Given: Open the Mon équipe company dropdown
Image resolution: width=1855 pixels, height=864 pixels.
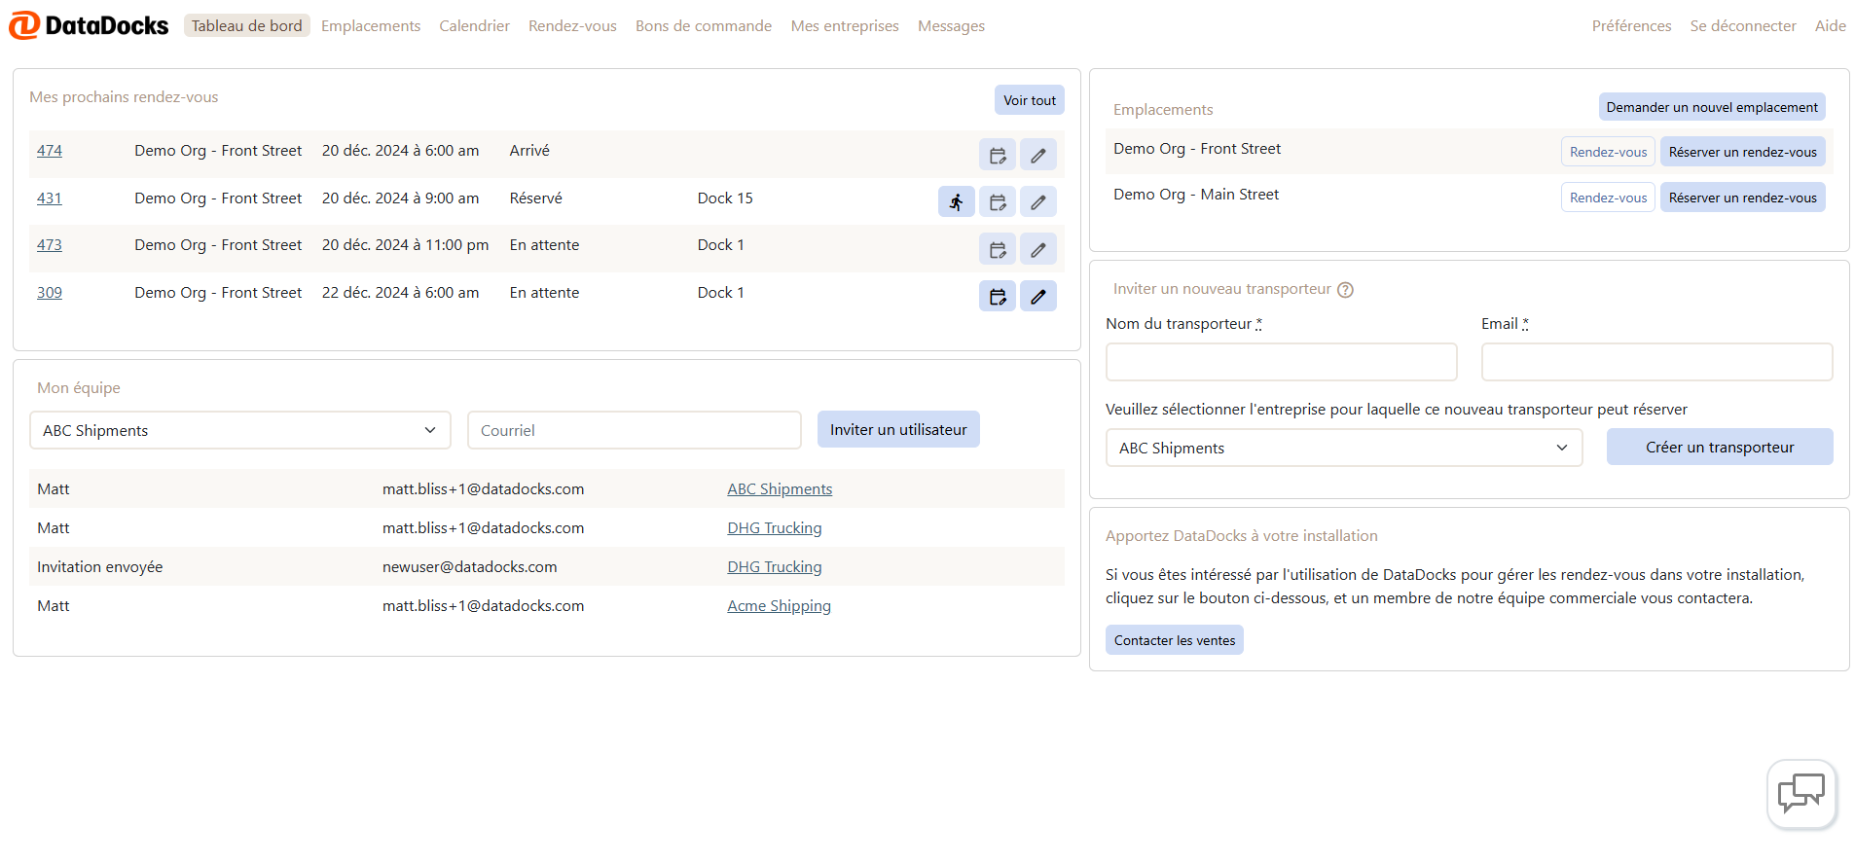Looking at the screenshot, I should [x=240, y=430].
